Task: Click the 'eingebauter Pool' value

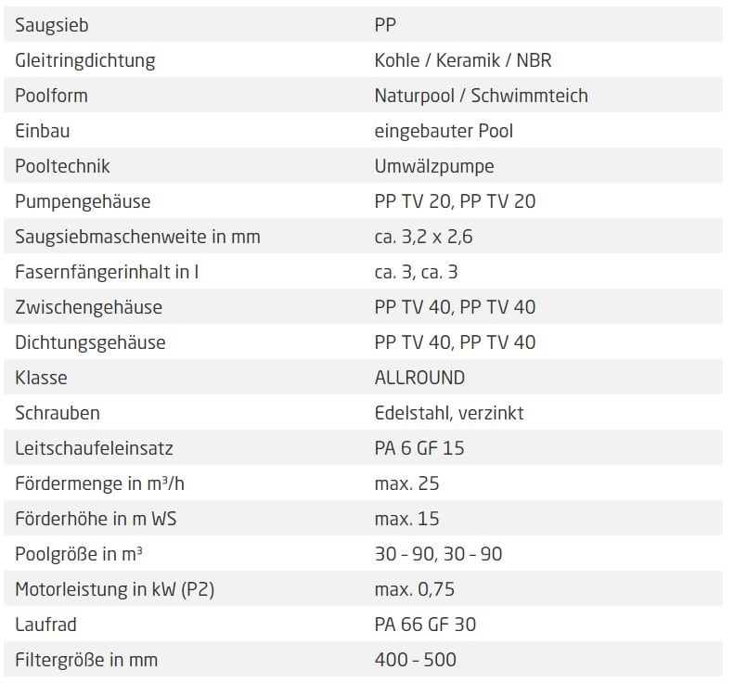Action: click(x=444, y=131)
